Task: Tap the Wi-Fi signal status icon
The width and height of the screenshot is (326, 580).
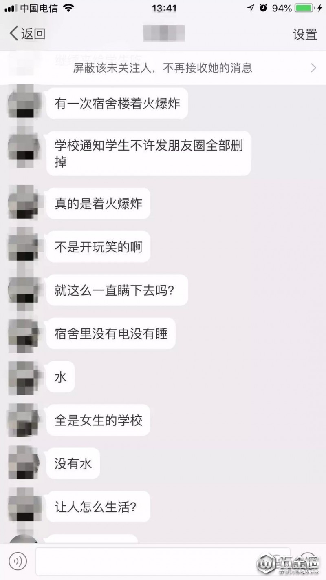Action: [68, 8]
